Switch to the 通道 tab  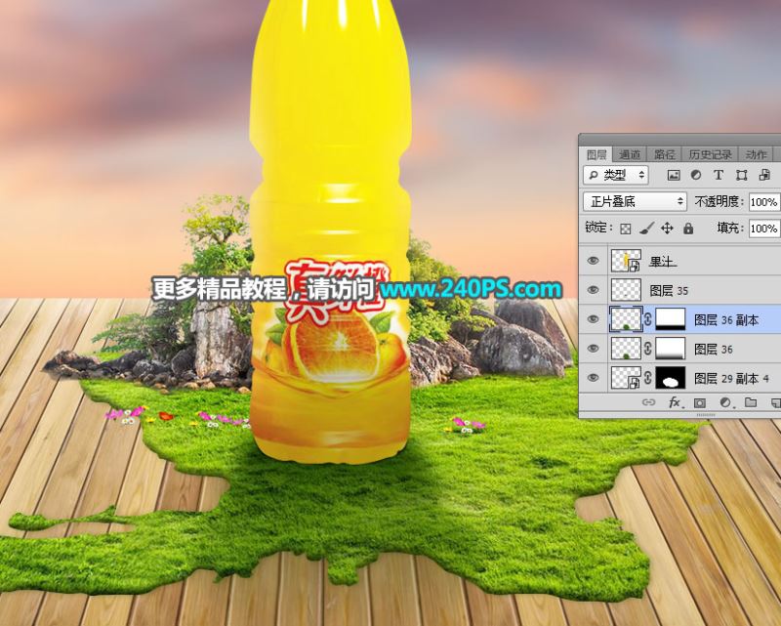(630, 154)
